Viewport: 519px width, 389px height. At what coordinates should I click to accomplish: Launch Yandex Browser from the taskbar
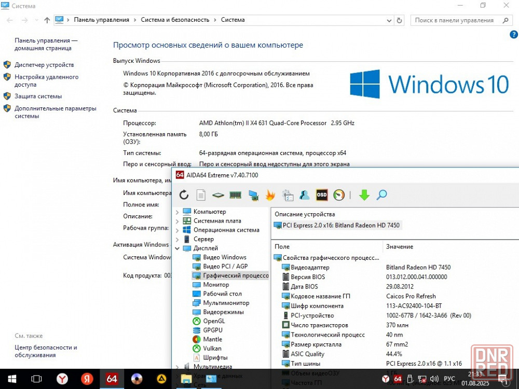point(62,379)
